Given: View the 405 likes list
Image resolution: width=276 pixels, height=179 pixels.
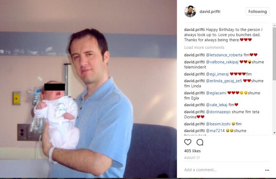Looking at the screenshot, I should pyautogui.click(x=192, y=151).
